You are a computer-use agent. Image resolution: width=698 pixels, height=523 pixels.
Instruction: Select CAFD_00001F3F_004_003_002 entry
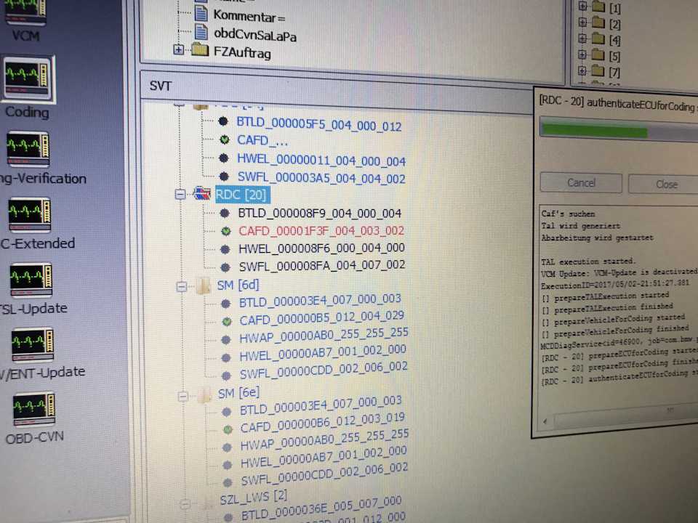321,231
